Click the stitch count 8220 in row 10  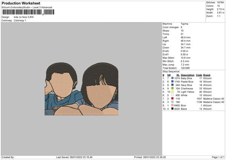coord(177,109)
